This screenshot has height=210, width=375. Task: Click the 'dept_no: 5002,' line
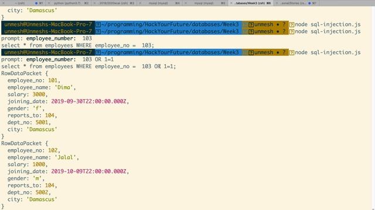click(29, 192)
